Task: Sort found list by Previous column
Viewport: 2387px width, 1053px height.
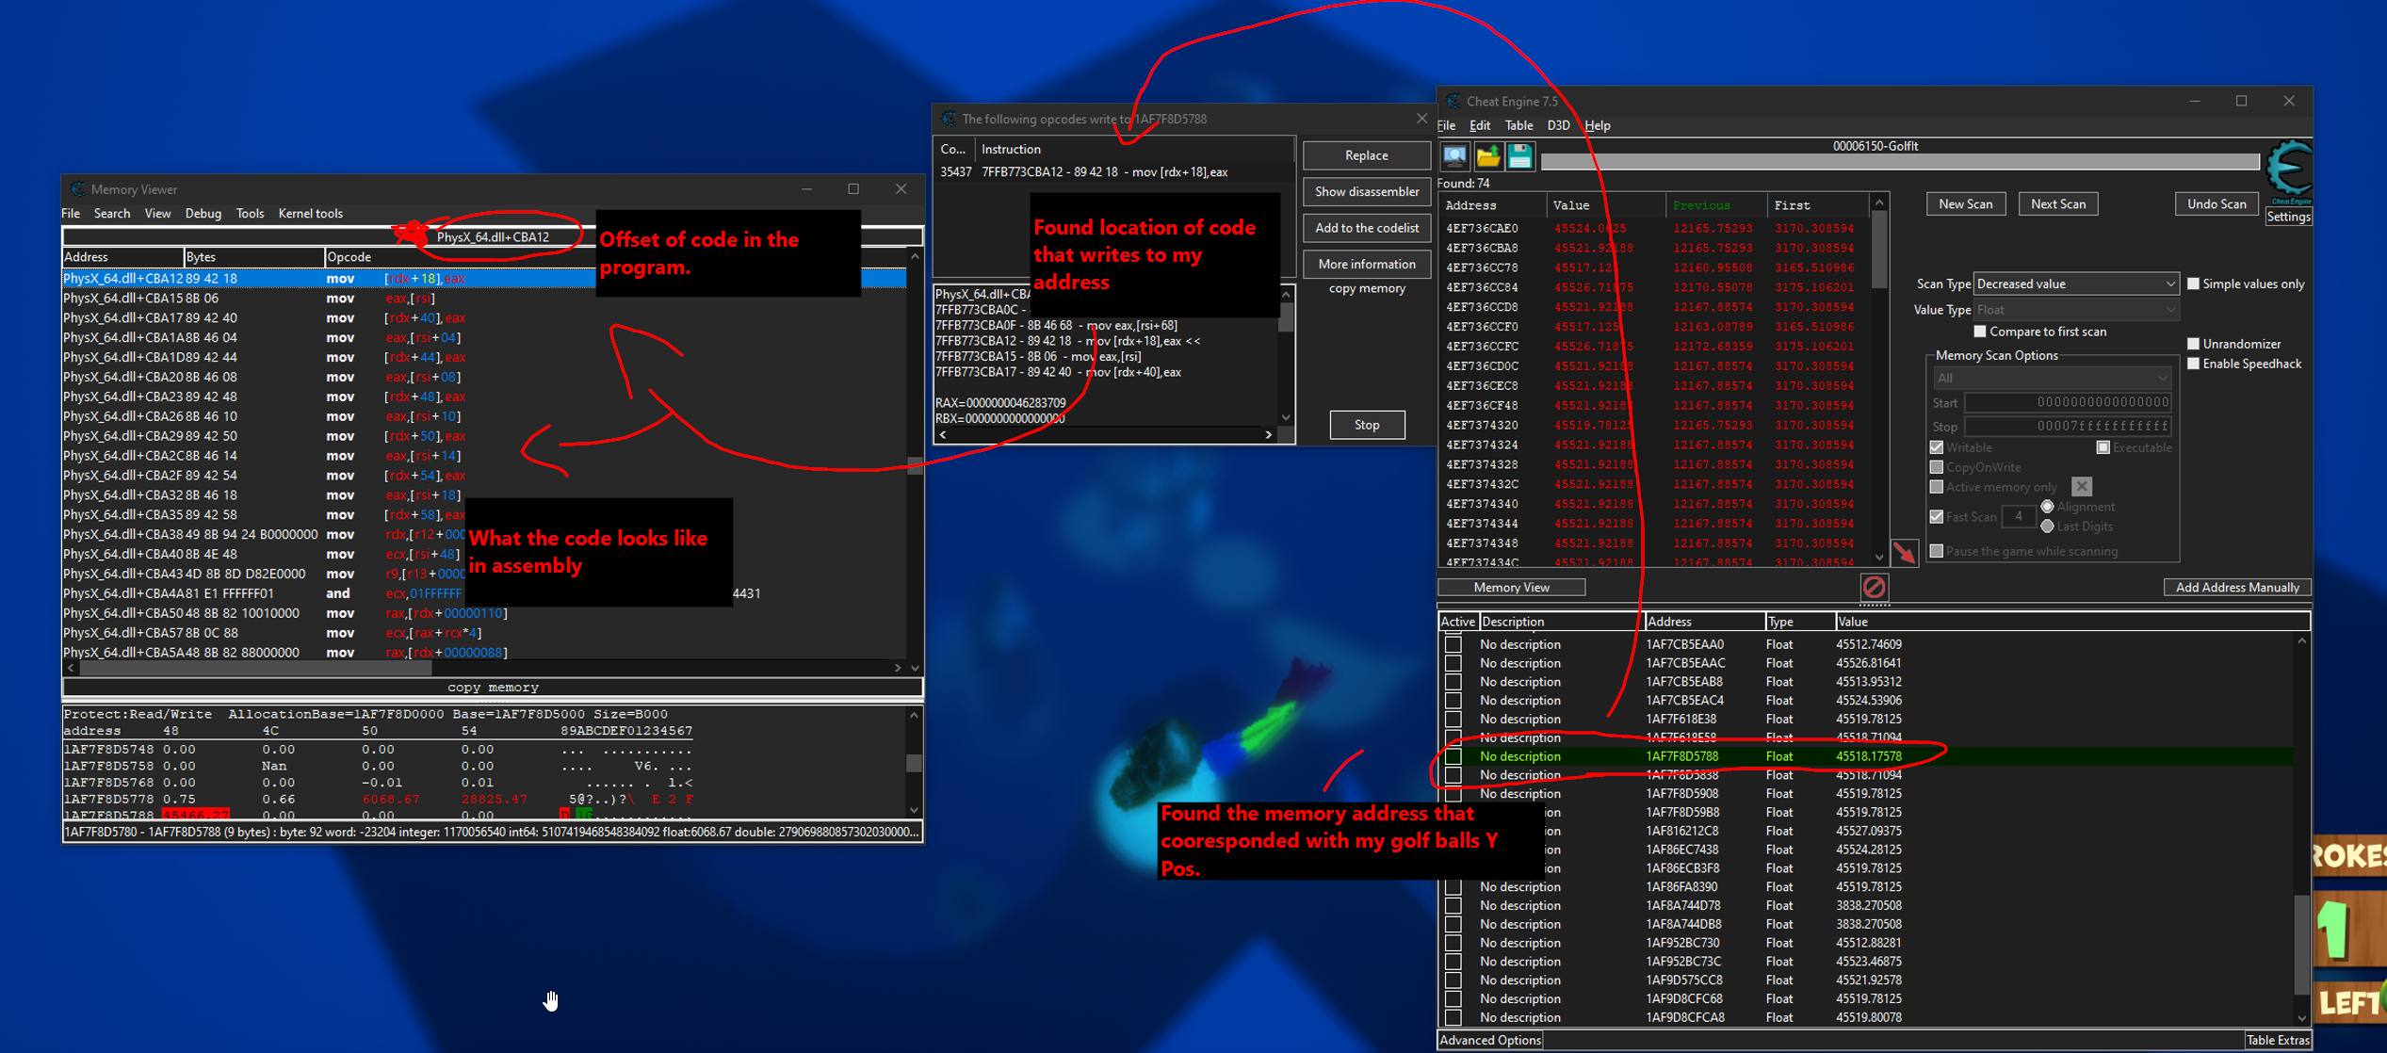Action: [1716, 205]
